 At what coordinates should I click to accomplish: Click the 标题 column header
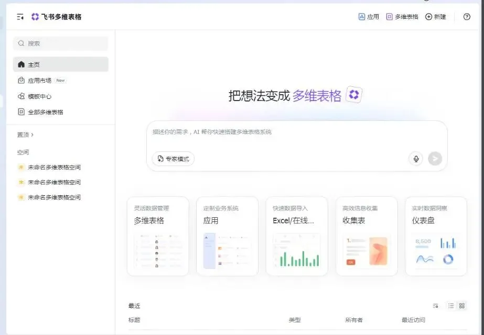tap(134, 320)
